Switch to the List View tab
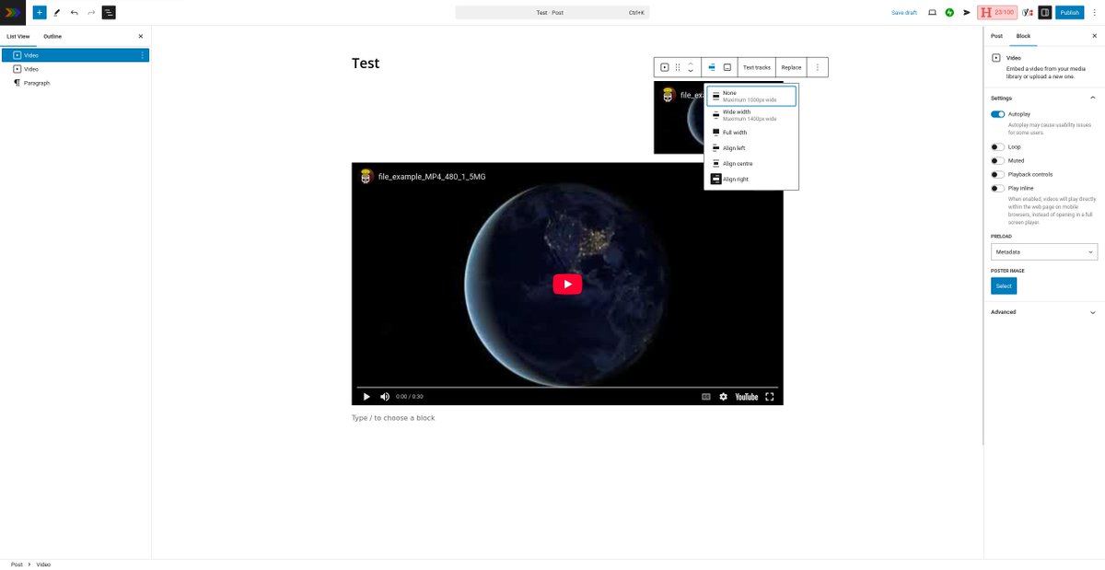This screenshot has width=1105, height=570. pyautogui.click(x=18, y=36)
